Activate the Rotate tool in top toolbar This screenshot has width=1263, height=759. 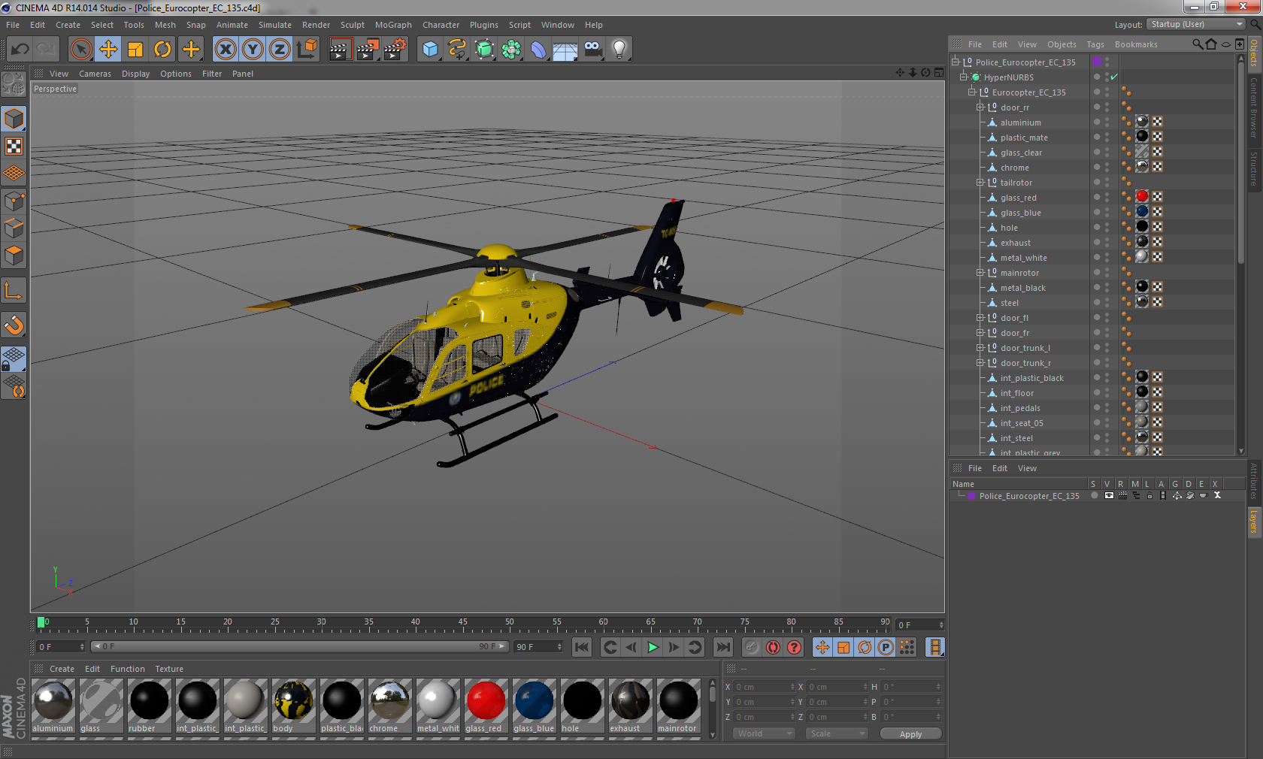pos(162,50)
